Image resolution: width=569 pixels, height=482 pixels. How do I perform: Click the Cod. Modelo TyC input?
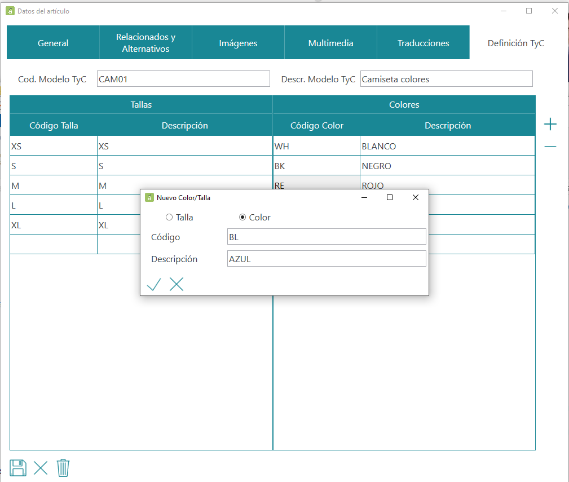tap(183, 79)
